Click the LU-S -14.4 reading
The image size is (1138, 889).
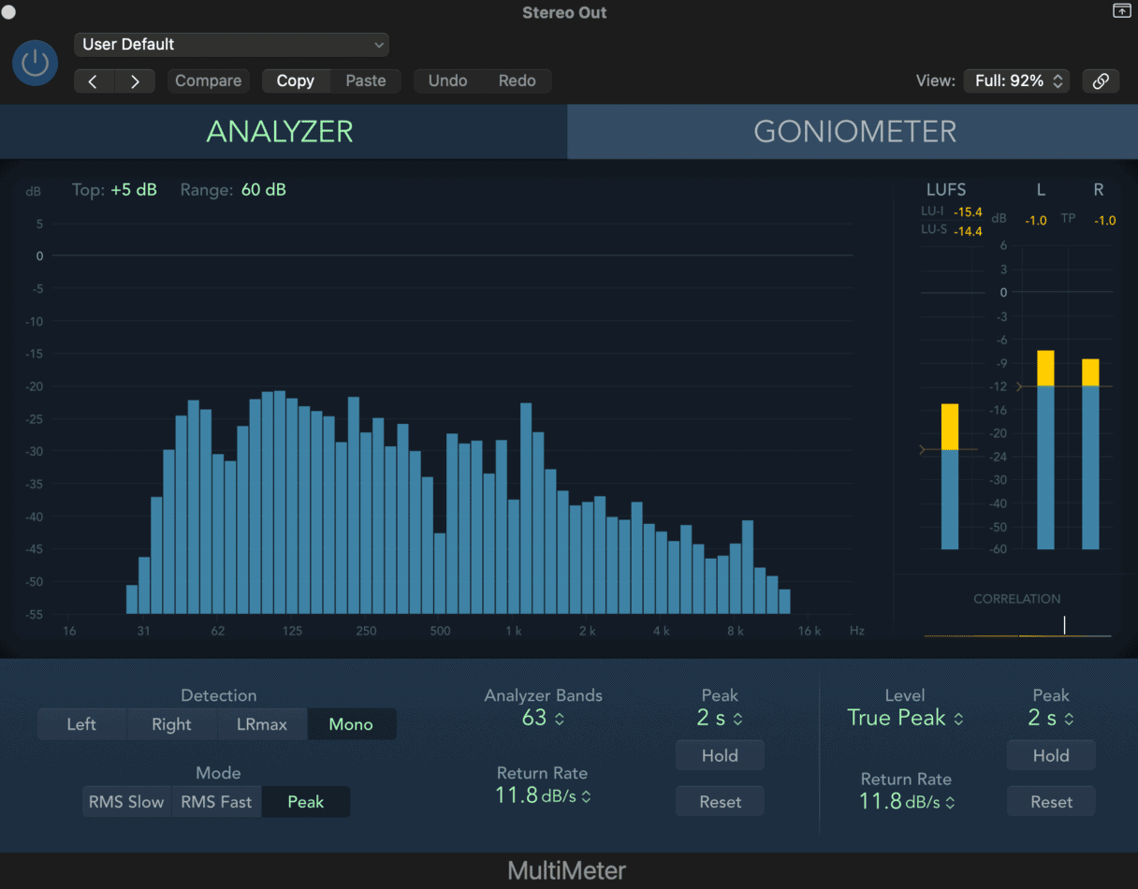(x=968, y=230)
